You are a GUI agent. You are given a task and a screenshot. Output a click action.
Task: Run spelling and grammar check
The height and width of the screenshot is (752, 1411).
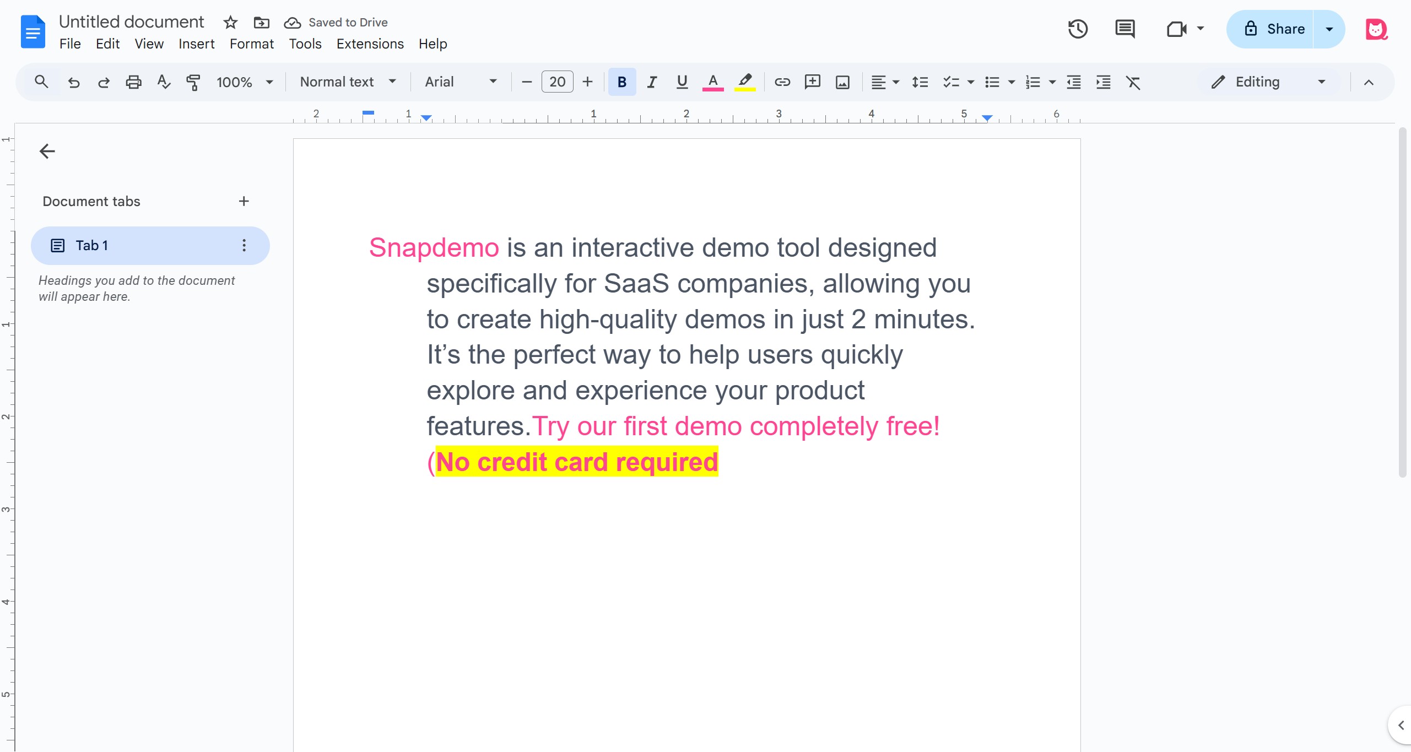coord(164,82)
